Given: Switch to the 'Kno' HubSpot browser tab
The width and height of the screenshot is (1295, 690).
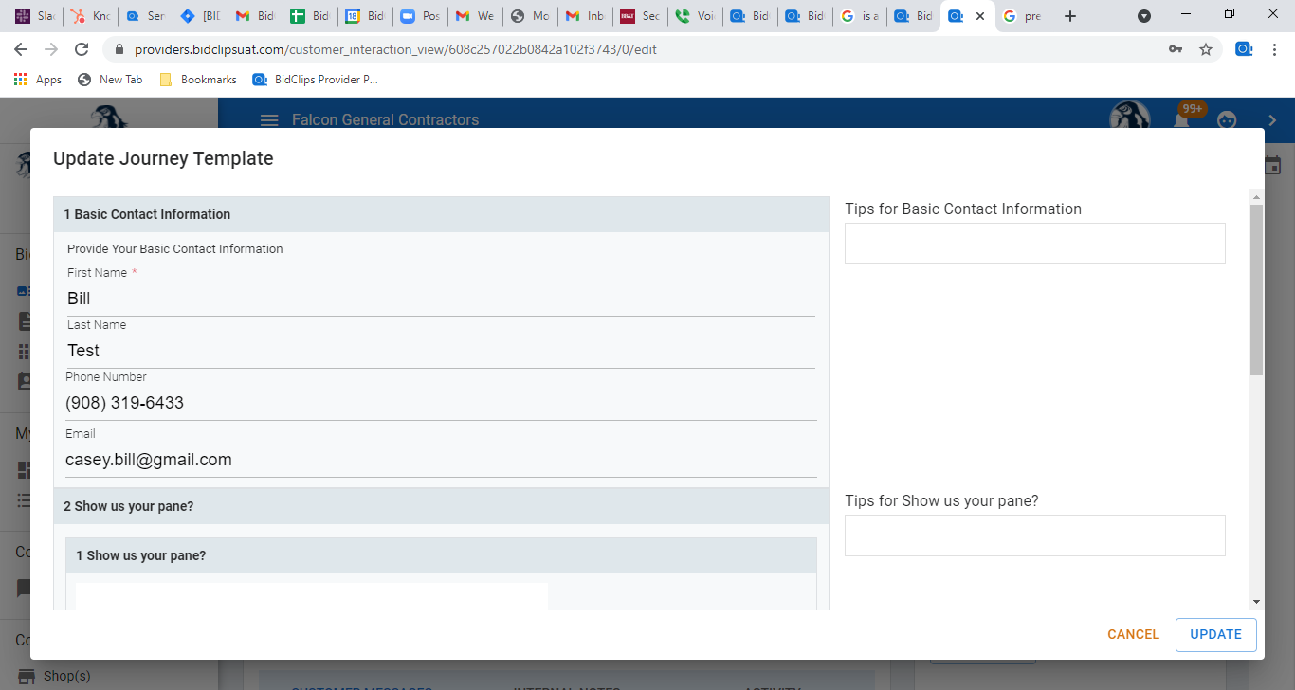Looking at the screenshot, I should pyautogui.click(x=90, y=16).
